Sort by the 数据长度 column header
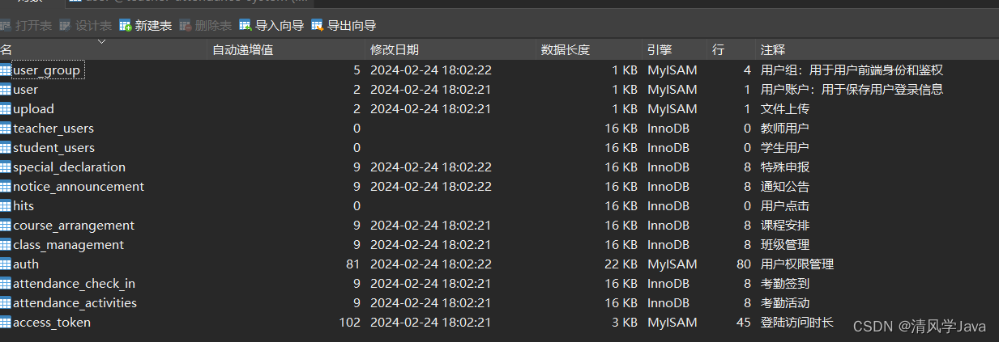Image resolution: width=999 pixels, height=342 pixels. tap(589, 50)
